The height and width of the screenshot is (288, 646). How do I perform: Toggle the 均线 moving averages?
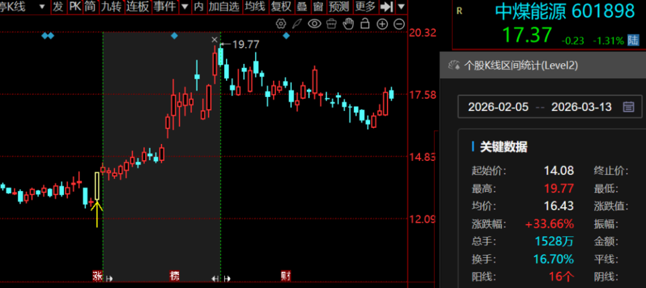point(255,7)
